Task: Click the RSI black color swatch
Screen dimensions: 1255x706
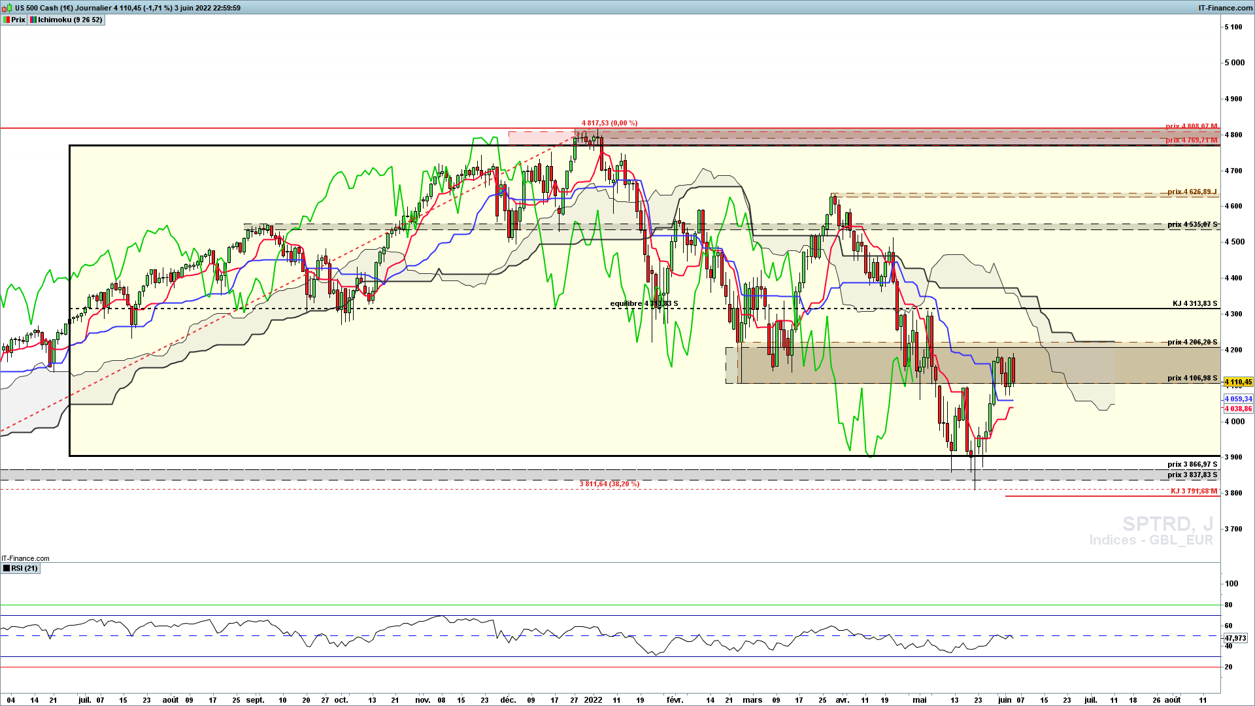Action: [7, 569]
